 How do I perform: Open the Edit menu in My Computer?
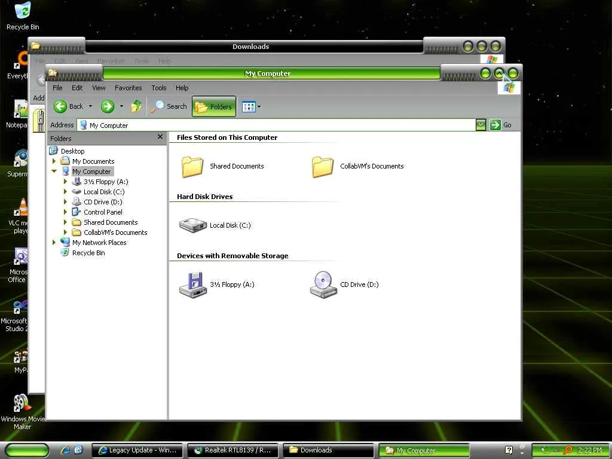pos(77,88)
